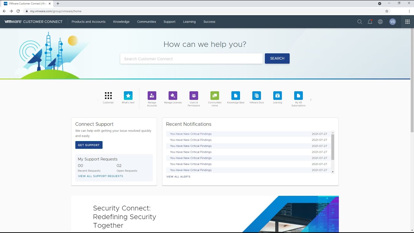This screenshot has width=414, height=233.
Task: Bookmark this page with the star icon
Action: [387, 11]
